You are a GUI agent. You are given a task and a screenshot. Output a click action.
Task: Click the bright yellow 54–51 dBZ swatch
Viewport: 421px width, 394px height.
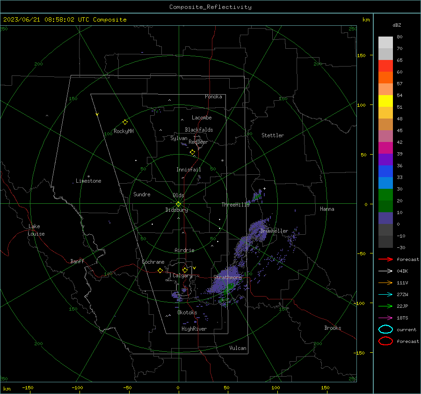click(385, 101)
